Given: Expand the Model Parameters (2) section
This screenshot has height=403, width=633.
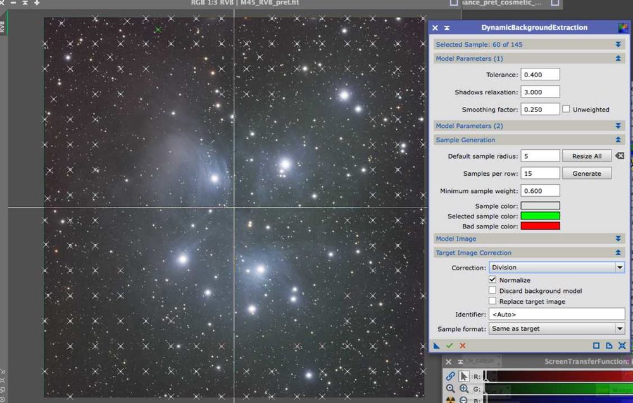Looking at the screenshot, I should point(618,126).
